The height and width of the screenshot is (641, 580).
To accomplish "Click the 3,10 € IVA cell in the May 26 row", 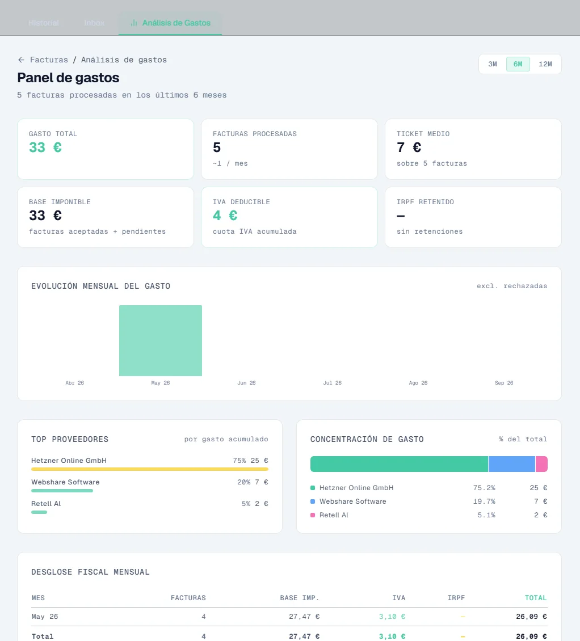I will tap(392, 617).
